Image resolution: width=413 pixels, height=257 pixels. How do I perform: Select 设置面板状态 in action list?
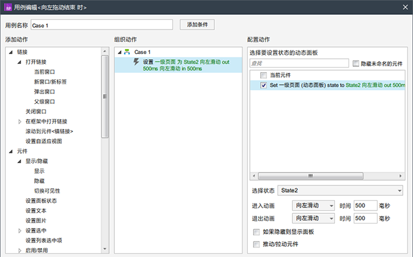[x=41, y=201]
